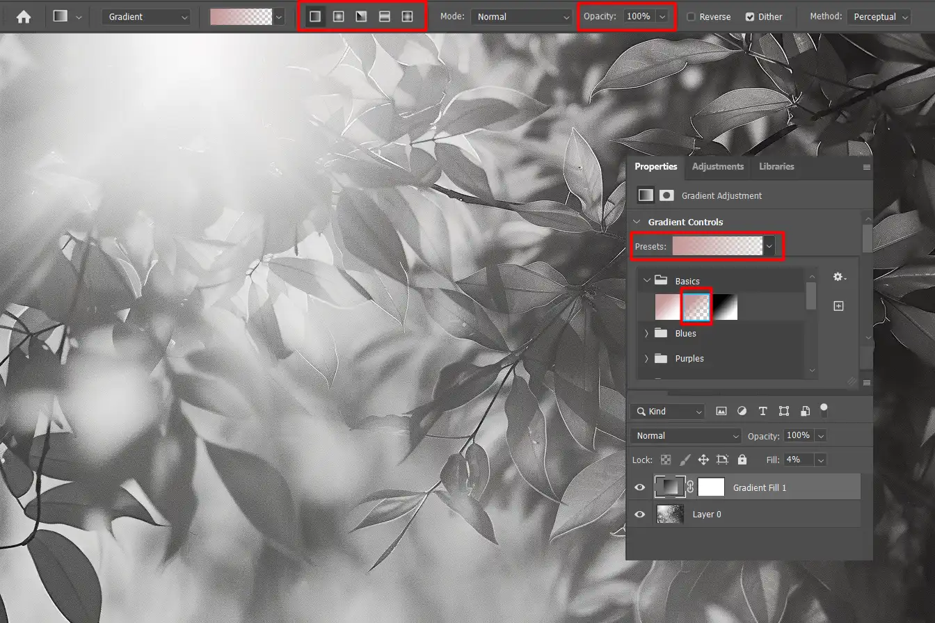Enable the Reverse checkbox
This screenshot has height=623, width=935.
pos(691,17)
